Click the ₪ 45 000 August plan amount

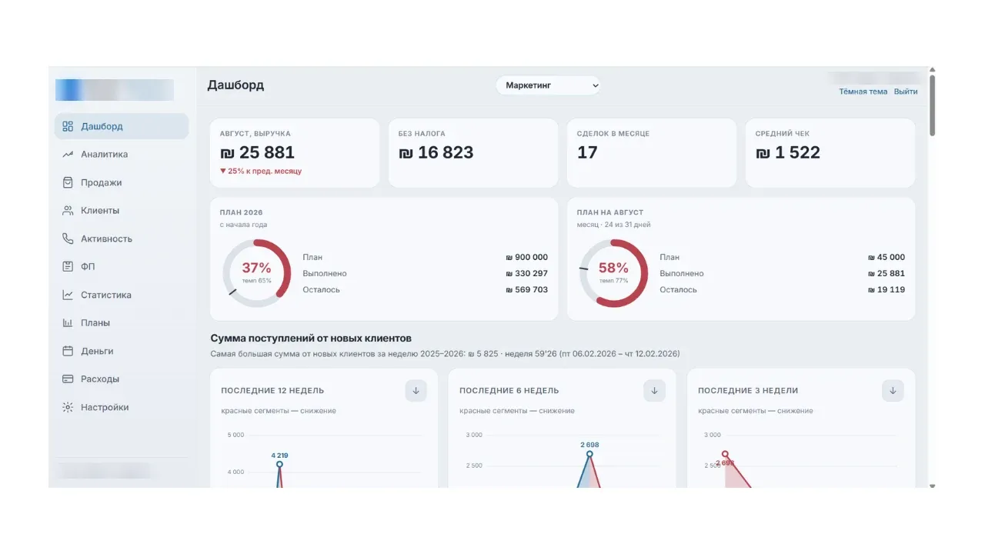pos(886,258)
